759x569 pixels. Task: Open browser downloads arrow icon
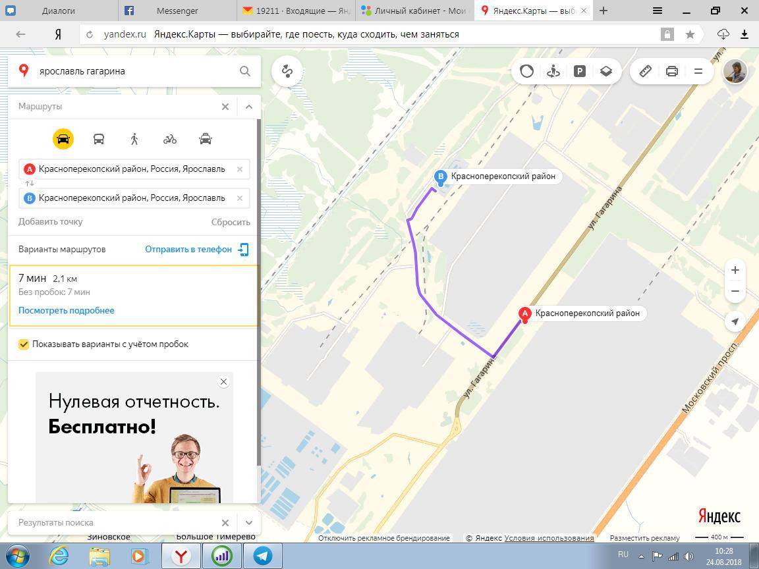[x=745, y=34]
